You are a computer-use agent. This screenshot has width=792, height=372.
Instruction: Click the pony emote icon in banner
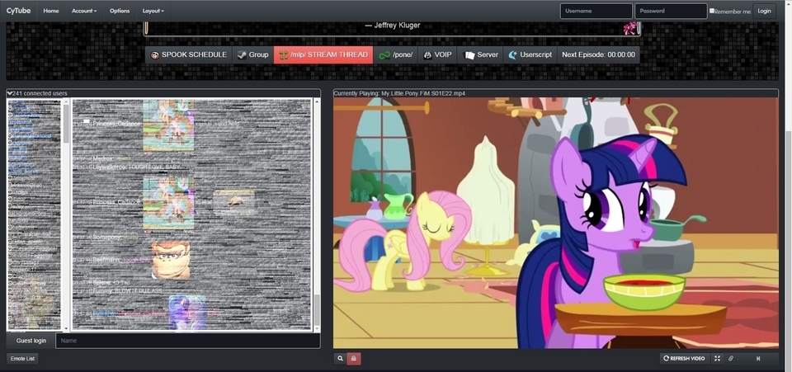[629, 28]
